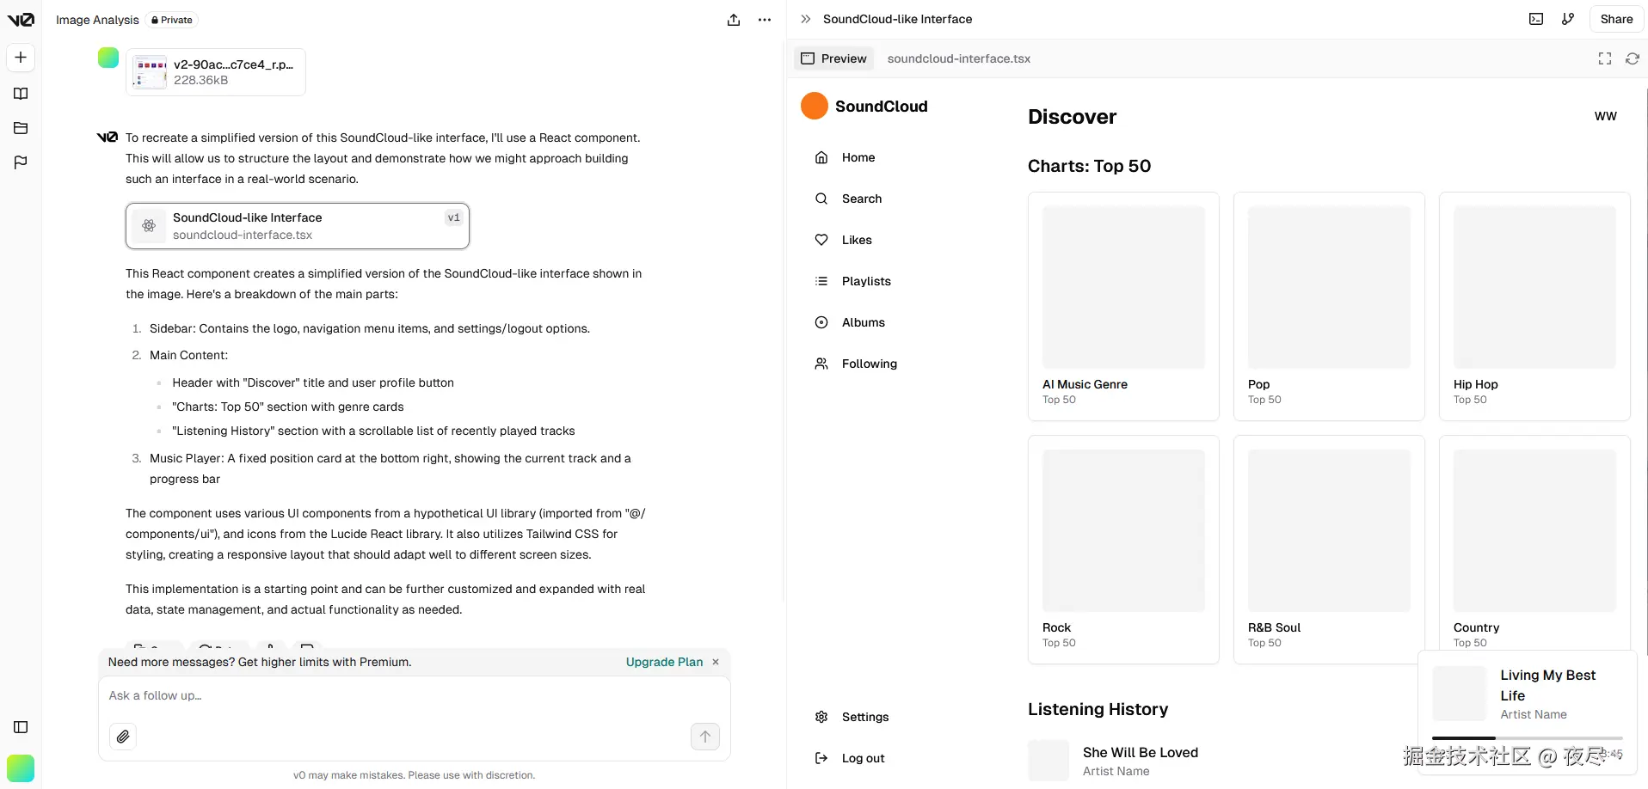Click the share upload icon in chat header

click(734, 20)
